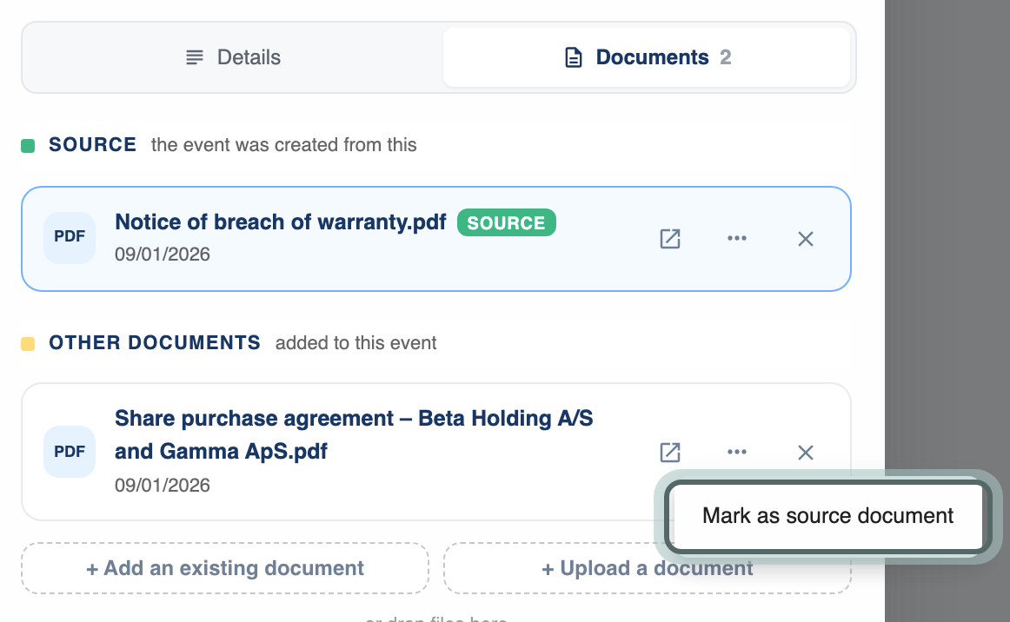Click the lines icon in Details tab
Image resolution: width=1010 pixels, height=622 pixels.
tap(195, 57)
